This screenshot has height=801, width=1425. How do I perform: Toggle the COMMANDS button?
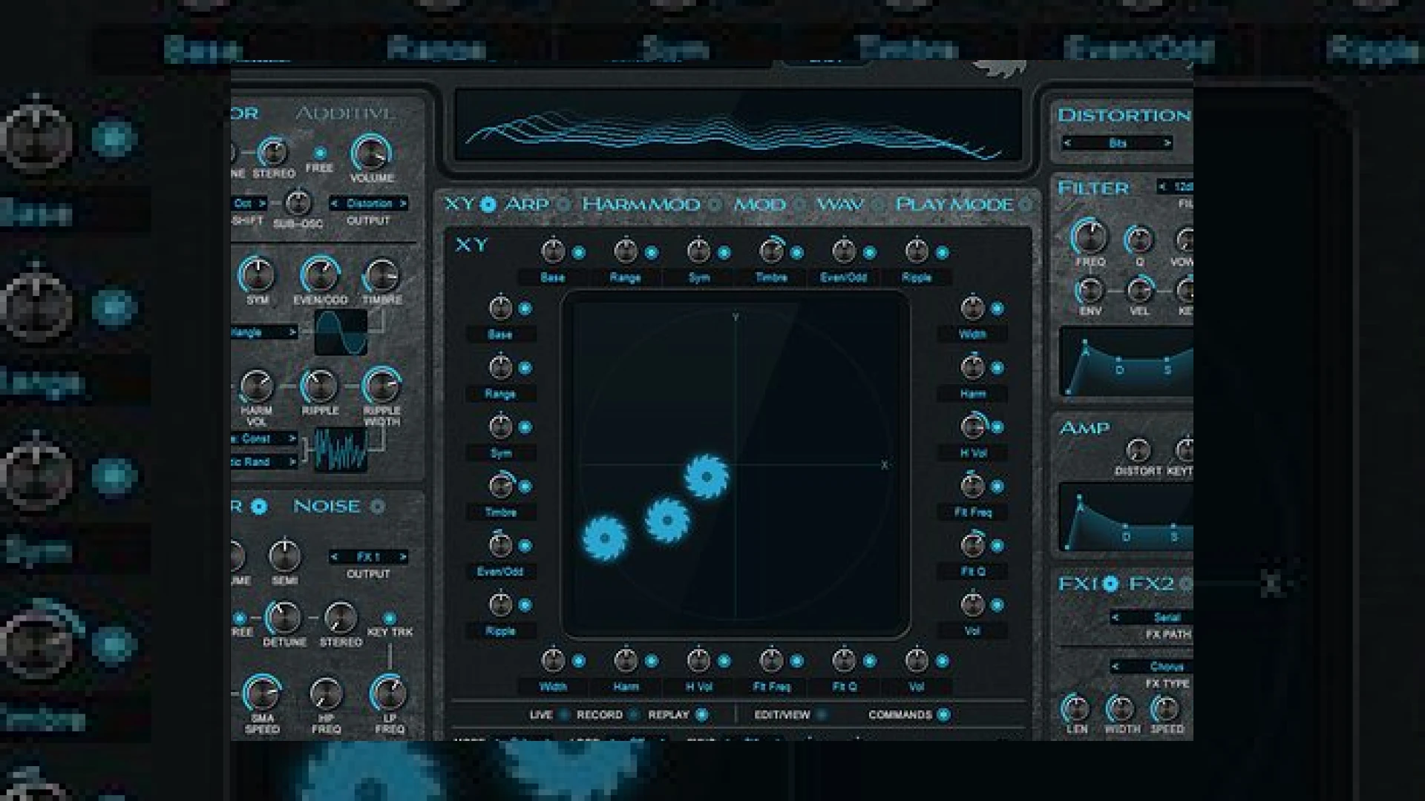(943, 715)
